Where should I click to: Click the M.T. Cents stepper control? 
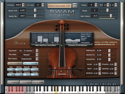click(43, 5)
